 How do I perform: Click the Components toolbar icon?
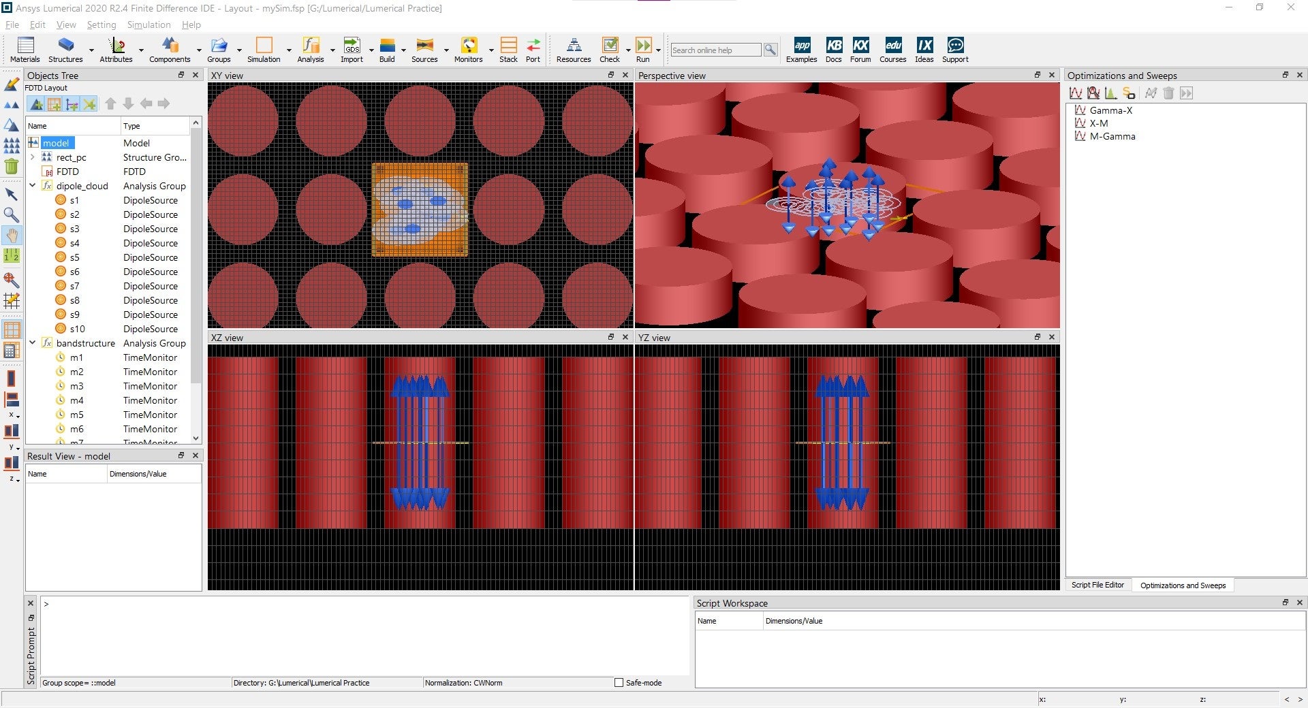point(170,46)
